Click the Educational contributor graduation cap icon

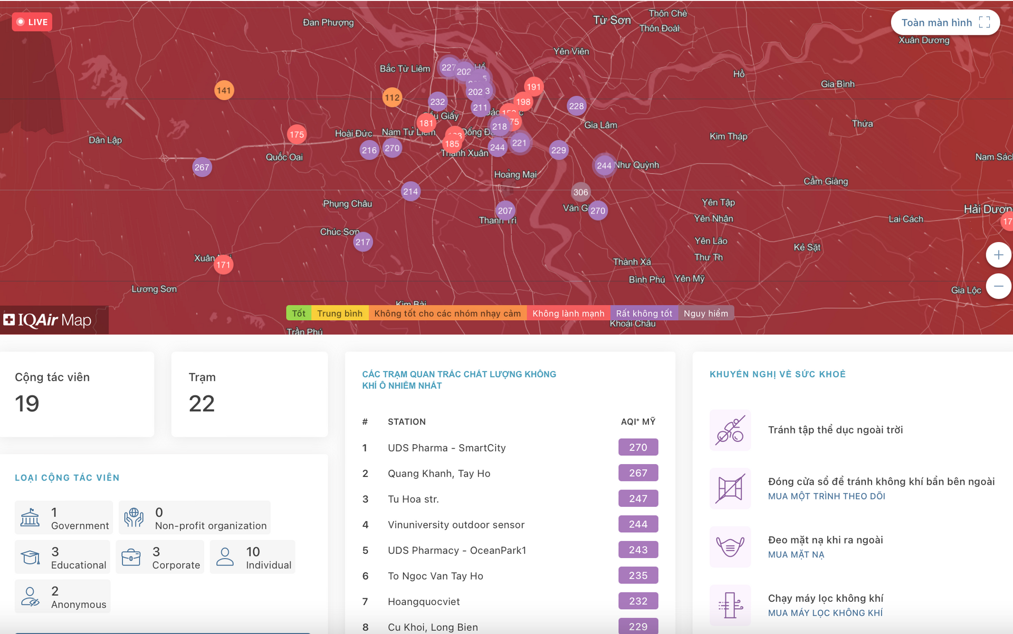point(30,558)
